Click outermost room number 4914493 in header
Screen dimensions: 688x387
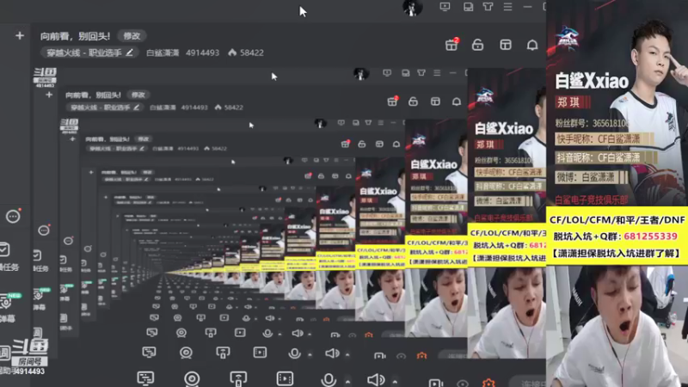tap(202, 52)
